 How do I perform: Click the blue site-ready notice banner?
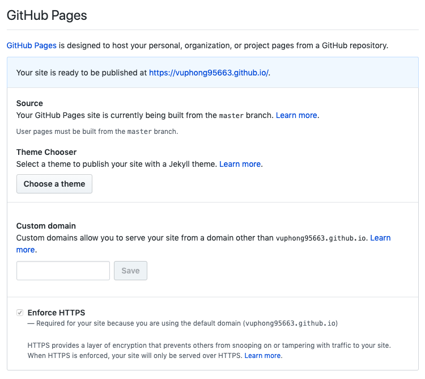coord(340,73)
